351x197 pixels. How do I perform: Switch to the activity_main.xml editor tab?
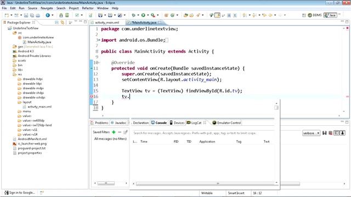(107, 22)
